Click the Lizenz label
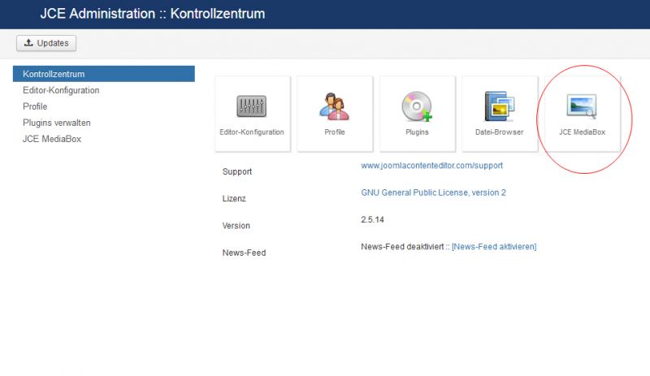The image size is (650, 376). (234, 199)
